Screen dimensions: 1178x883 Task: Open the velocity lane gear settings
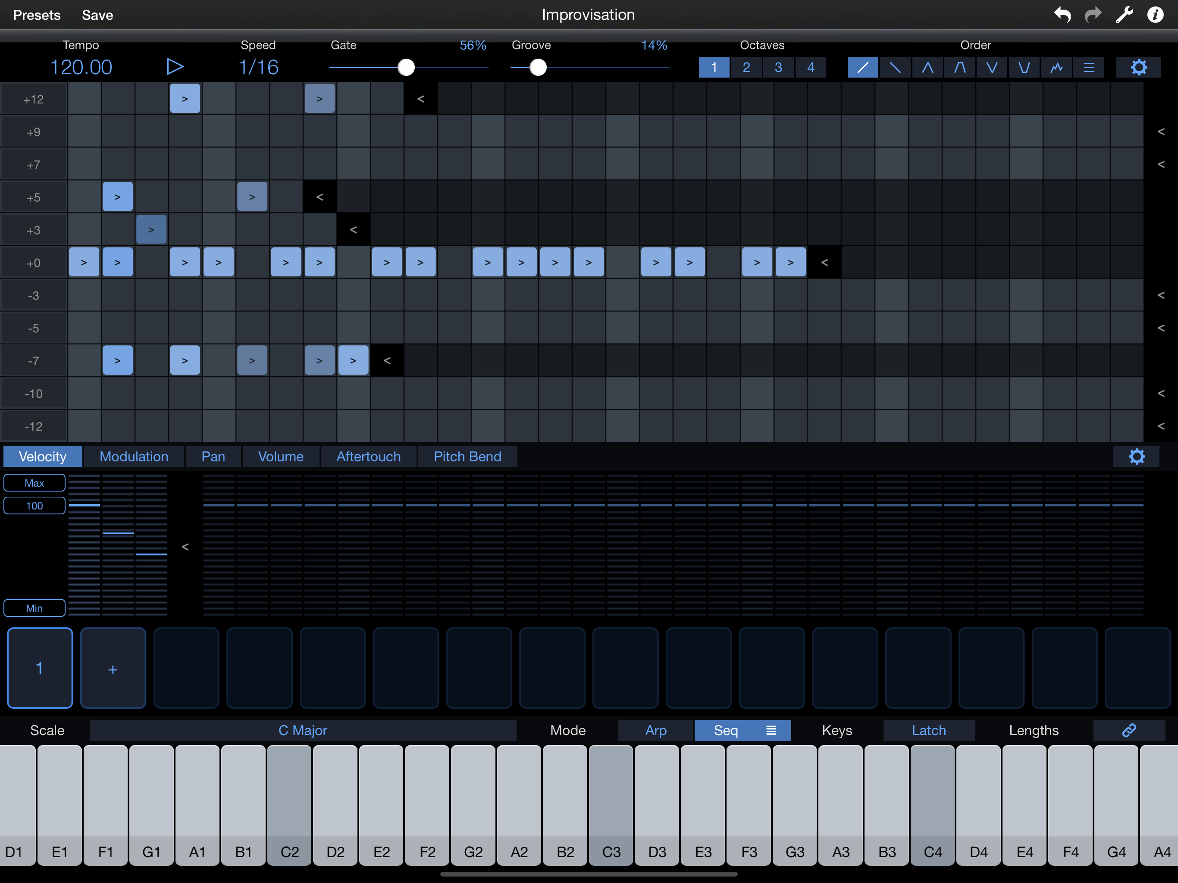click(1136, 457)
